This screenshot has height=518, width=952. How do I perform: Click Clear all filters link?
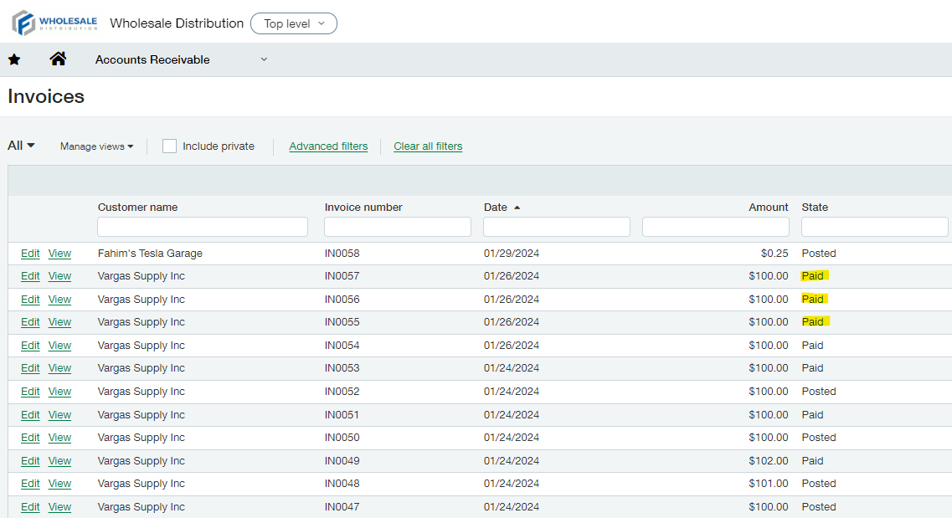428,146
